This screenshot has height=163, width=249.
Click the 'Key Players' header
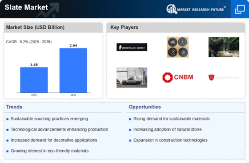click(x=124, y=27)
